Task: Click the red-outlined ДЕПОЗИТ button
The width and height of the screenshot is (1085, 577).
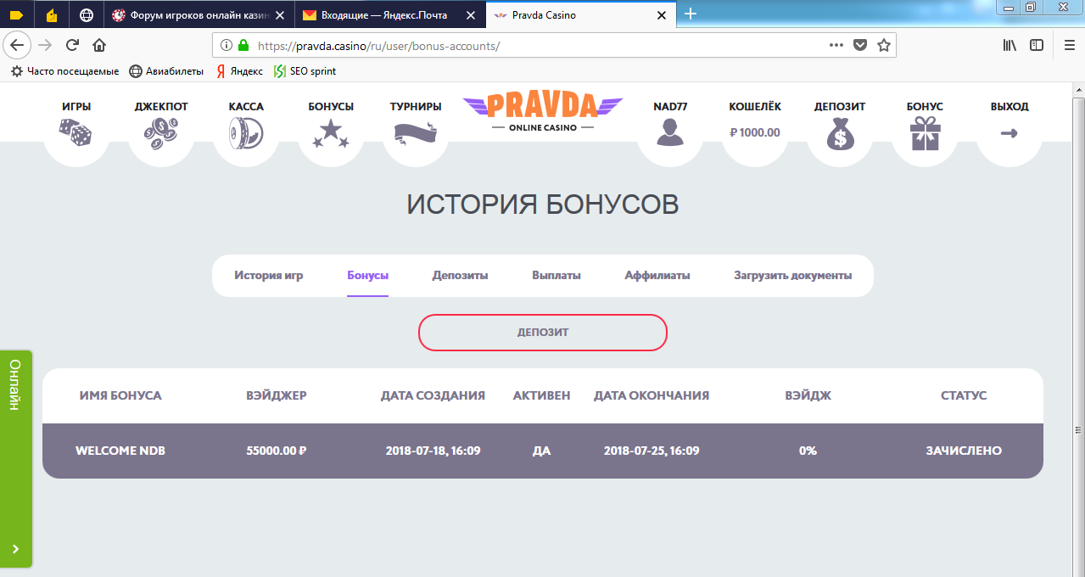Action: 543,333
